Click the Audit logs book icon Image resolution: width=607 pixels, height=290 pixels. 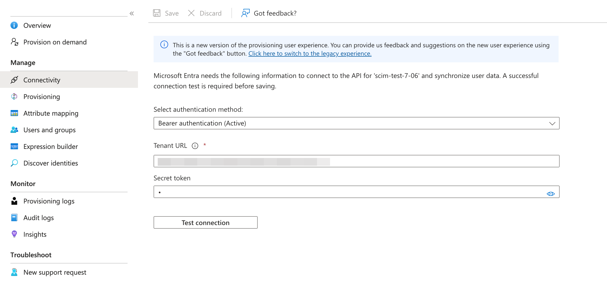[14, 217]
